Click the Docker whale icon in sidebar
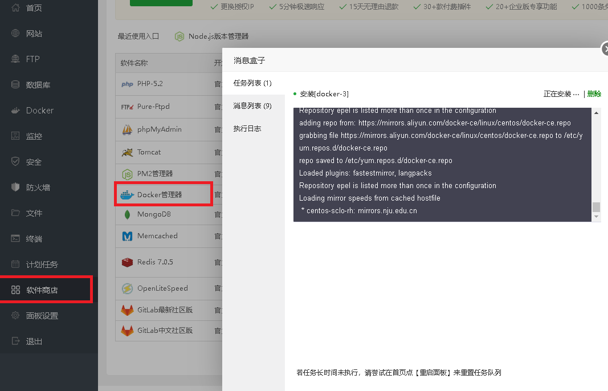 point(15,111)
